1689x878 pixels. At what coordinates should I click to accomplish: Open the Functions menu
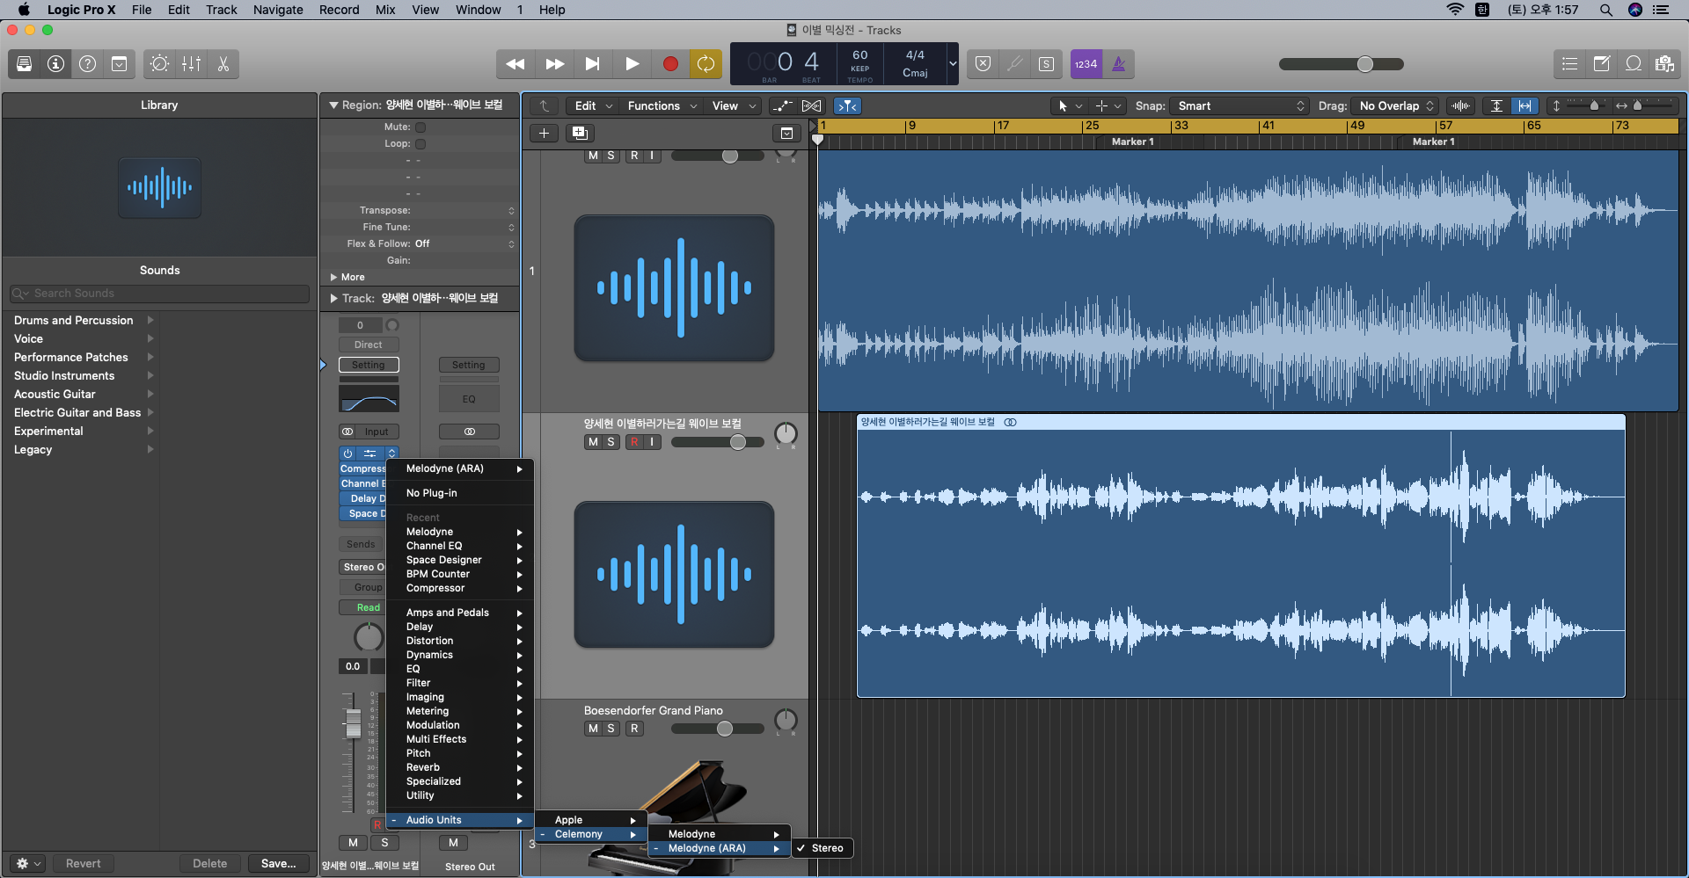click(662, 106)
